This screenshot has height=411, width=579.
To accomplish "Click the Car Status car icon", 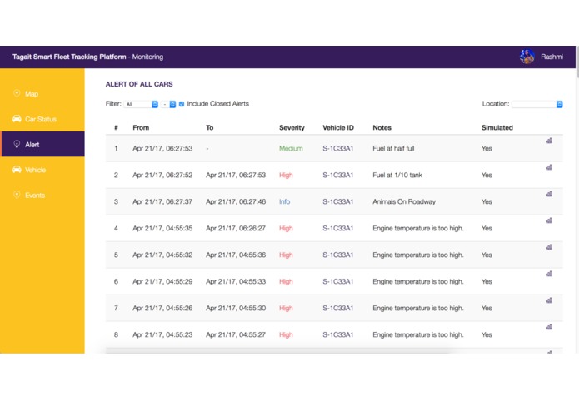I will 17,119.
